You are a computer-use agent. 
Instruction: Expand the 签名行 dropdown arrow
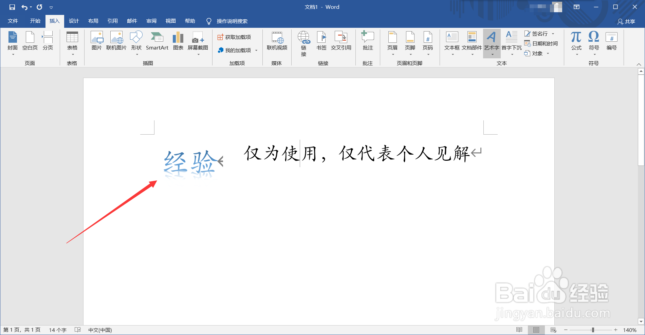553,34
